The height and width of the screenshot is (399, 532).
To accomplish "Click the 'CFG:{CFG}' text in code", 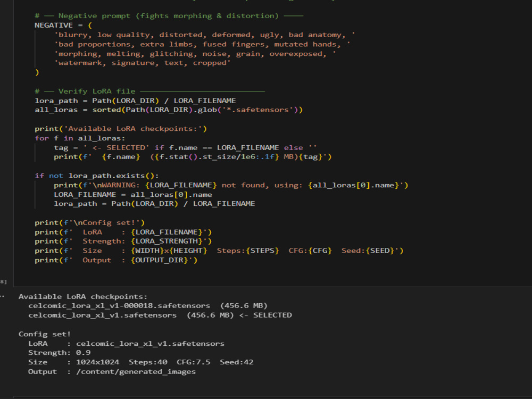I will click(310, 251).
